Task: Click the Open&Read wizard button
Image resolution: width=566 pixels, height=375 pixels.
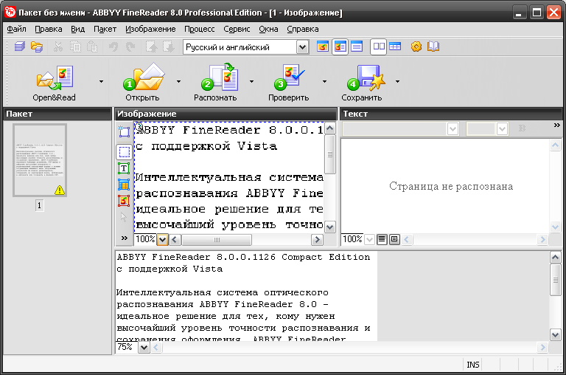Action: [x=54, y=83]
